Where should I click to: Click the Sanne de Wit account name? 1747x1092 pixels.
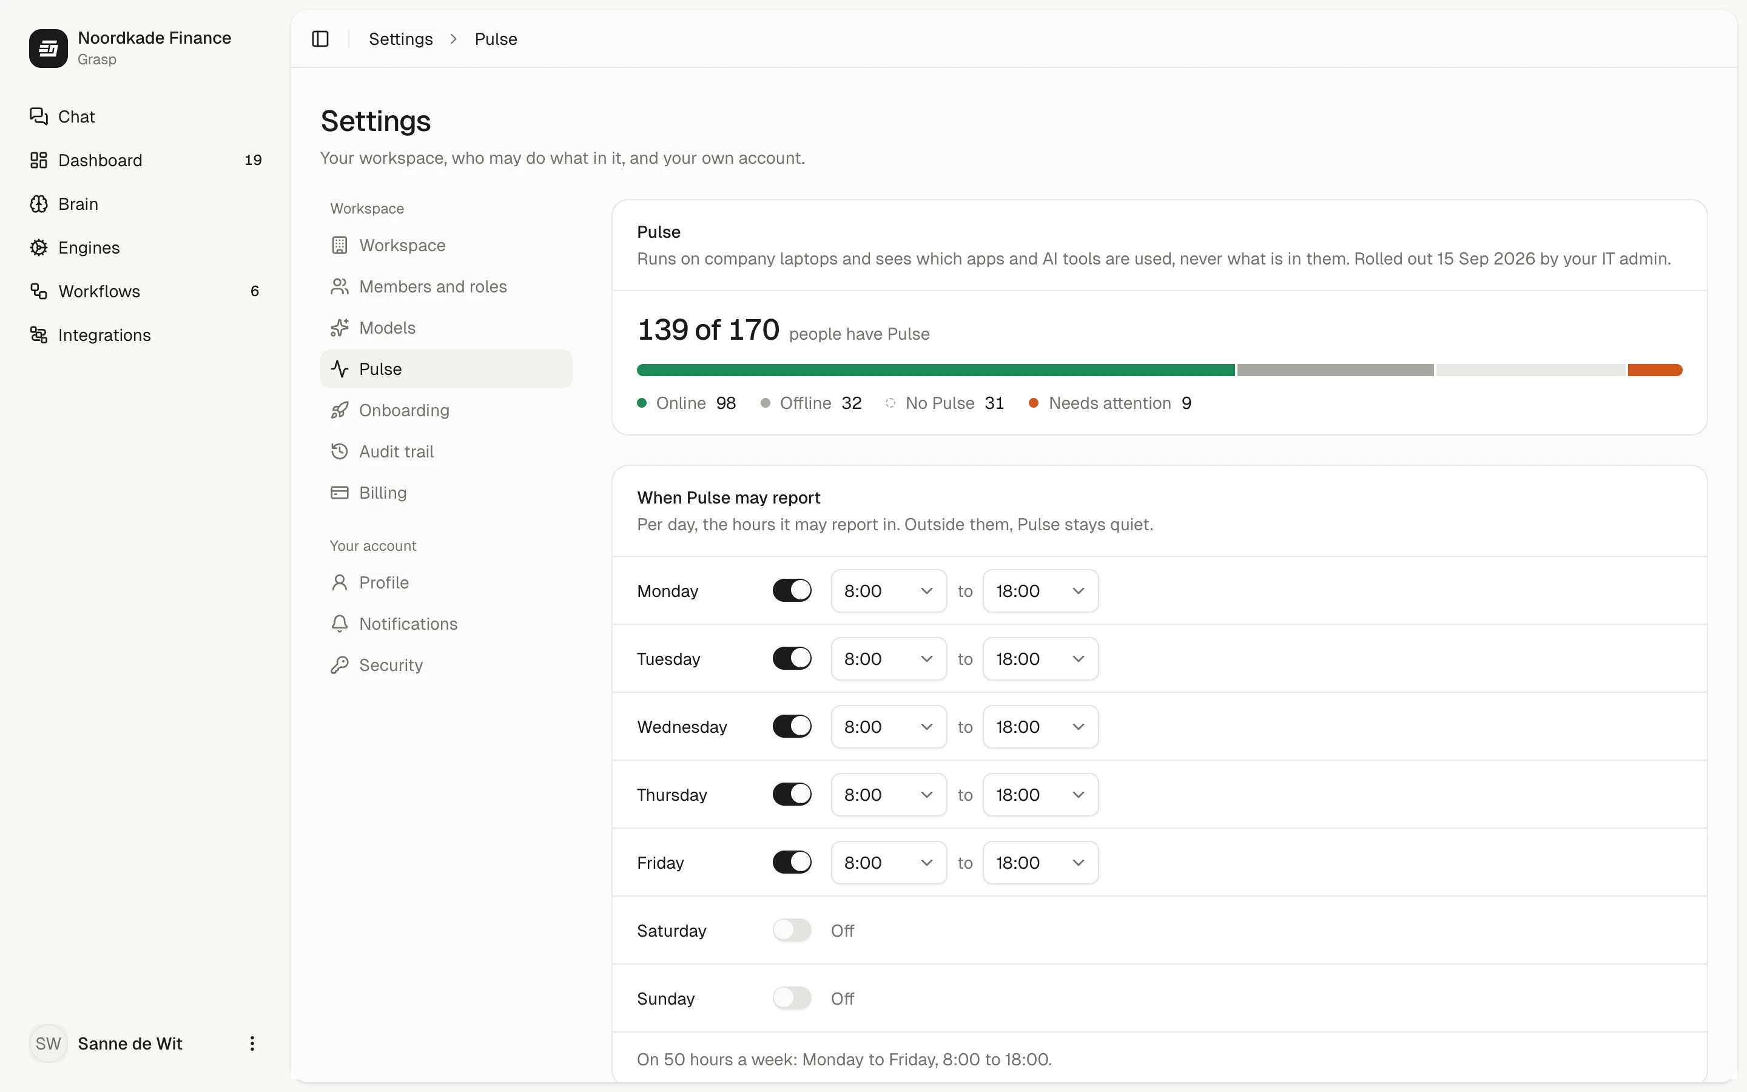click(130, 1043)
